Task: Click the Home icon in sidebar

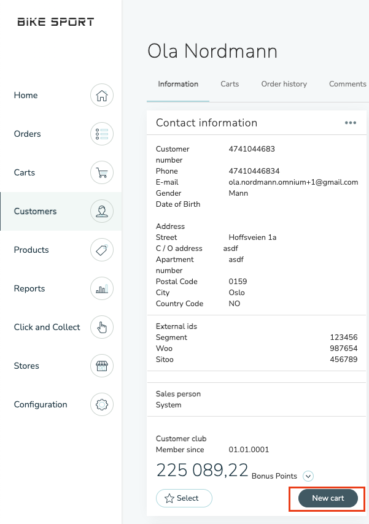Action: (x=102, y=95)
